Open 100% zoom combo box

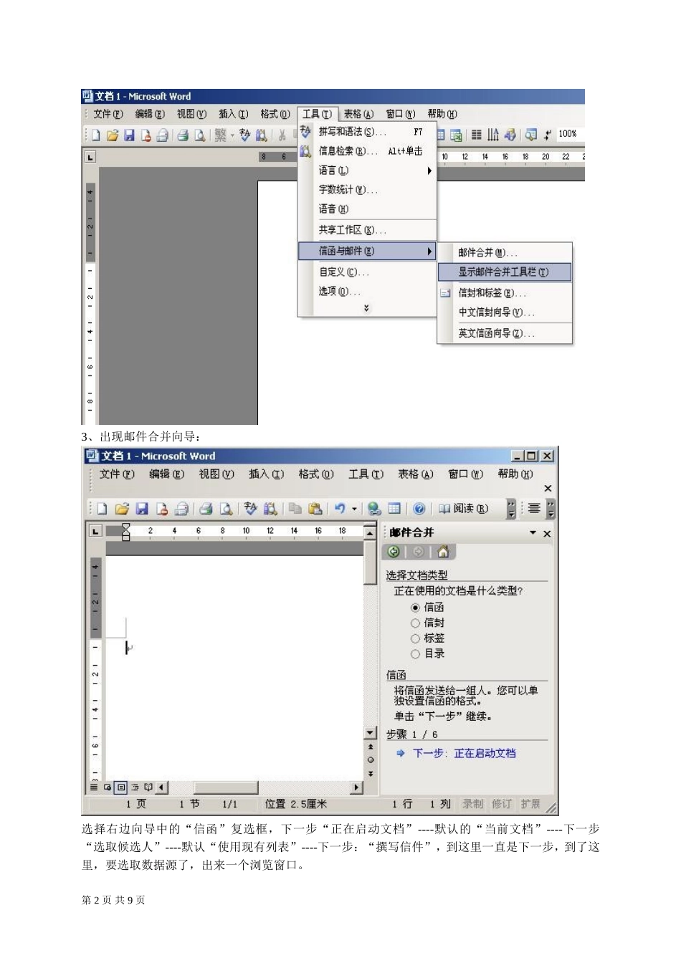point(570,134)
